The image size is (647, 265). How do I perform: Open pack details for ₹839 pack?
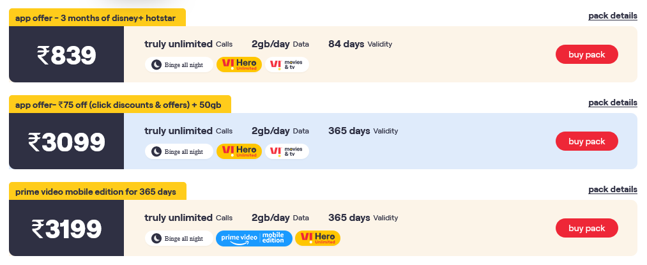tap(613, 15)
